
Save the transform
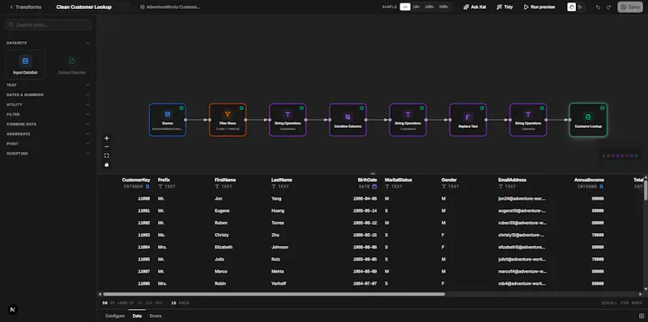630,7
